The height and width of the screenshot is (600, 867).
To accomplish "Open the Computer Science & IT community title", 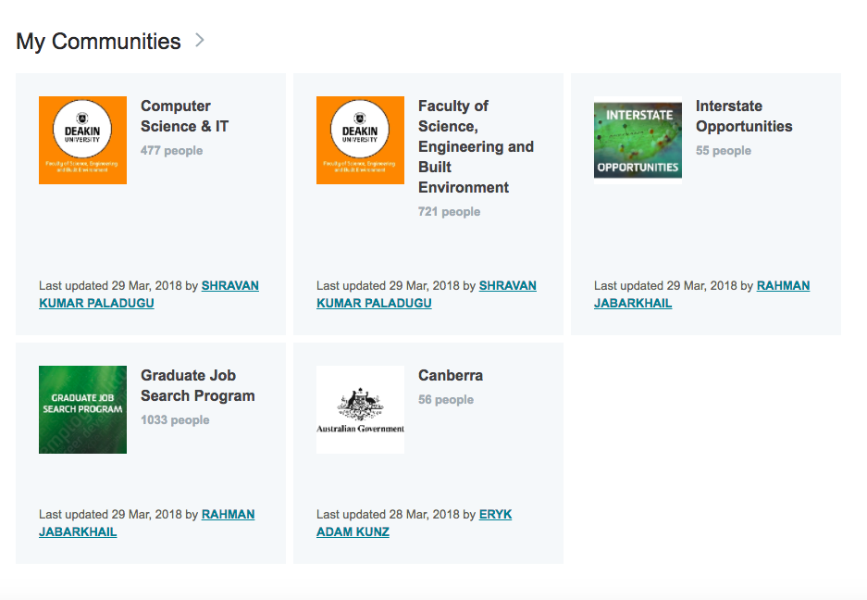I will tap(184, 116).
